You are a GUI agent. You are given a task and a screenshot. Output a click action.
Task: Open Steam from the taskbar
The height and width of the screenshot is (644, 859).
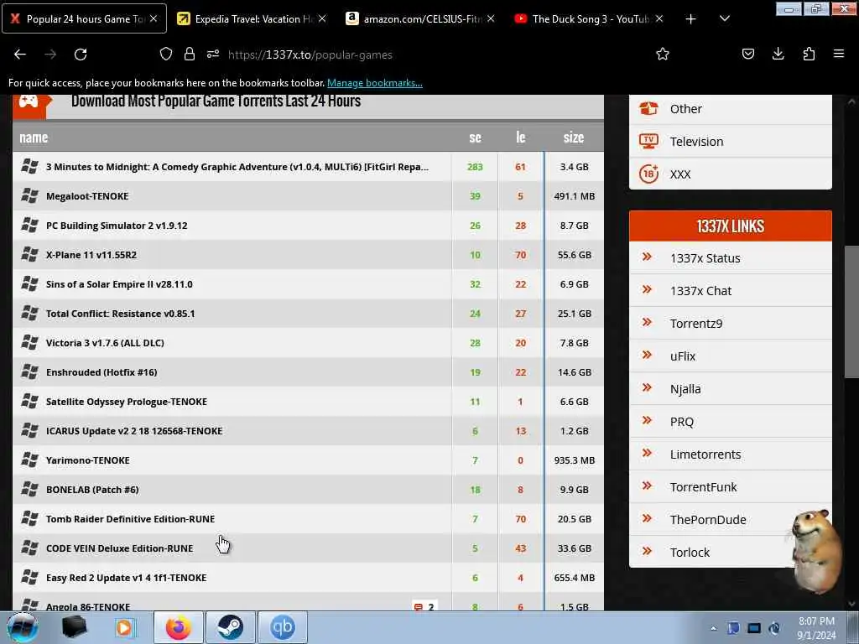click(230, 627)
